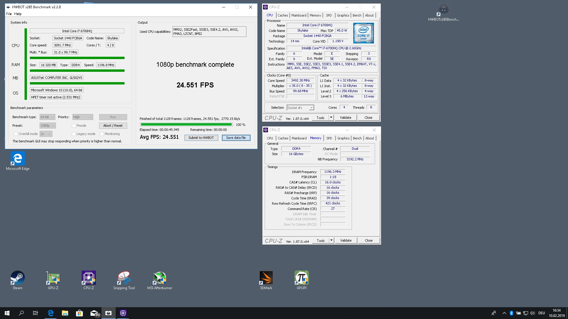Click the green bar under RAM info

[x=77, y=71]
